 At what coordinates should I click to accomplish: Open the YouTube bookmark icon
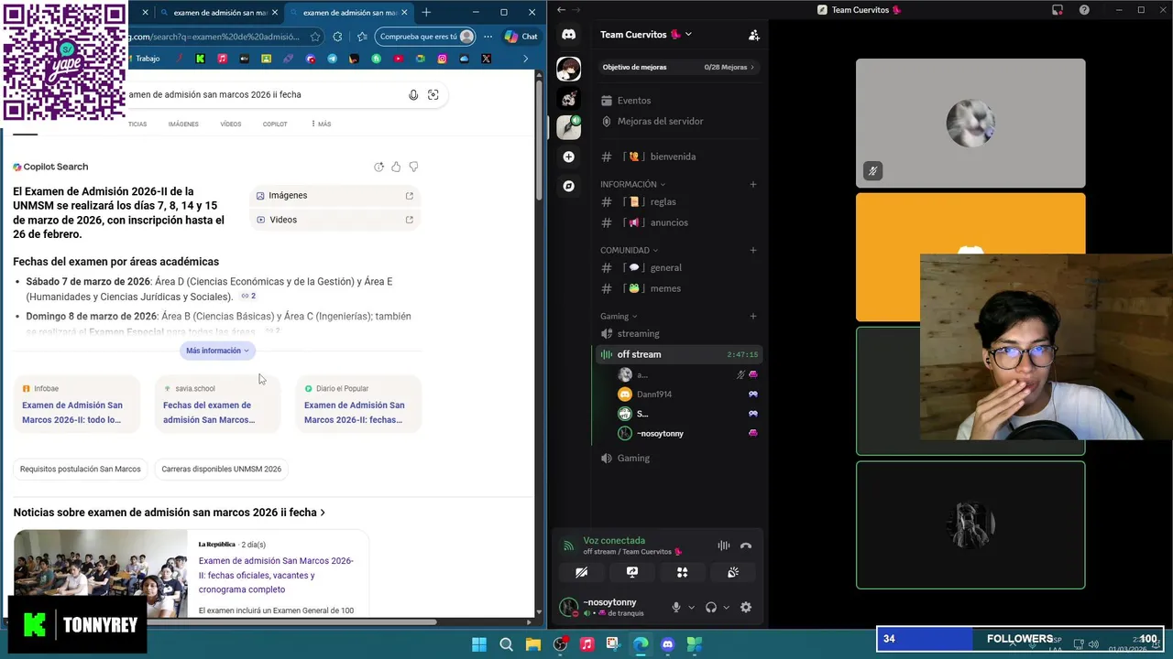tap(398, 59)
